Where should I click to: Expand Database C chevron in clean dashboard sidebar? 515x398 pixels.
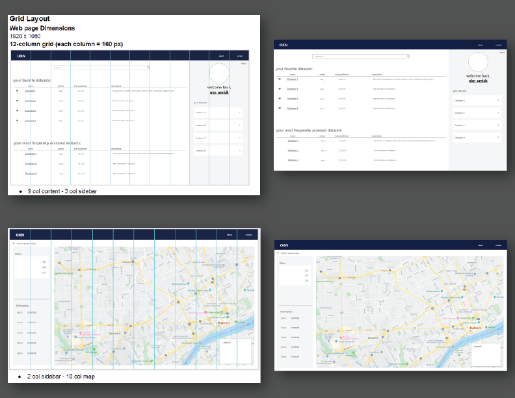click(x=498, y=125)
